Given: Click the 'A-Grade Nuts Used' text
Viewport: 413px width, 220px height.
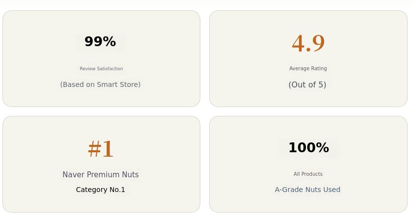Looking at the screenshot, I should pyautogui.click(x=307, y=190).
